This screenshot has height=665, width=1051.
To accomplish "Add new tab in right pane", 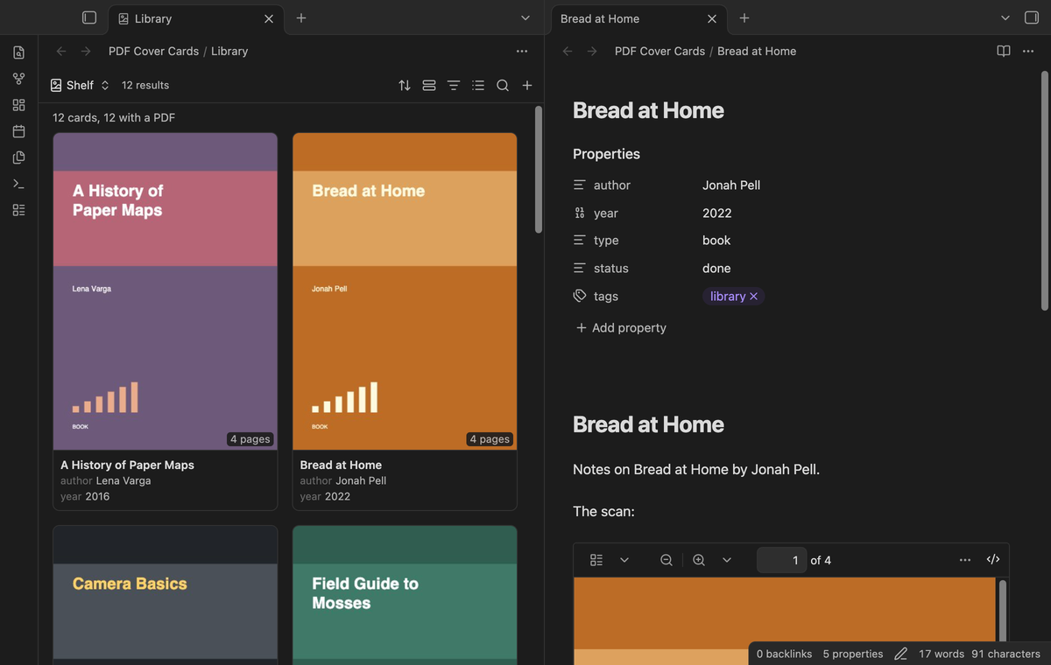I will coord(744,17).
